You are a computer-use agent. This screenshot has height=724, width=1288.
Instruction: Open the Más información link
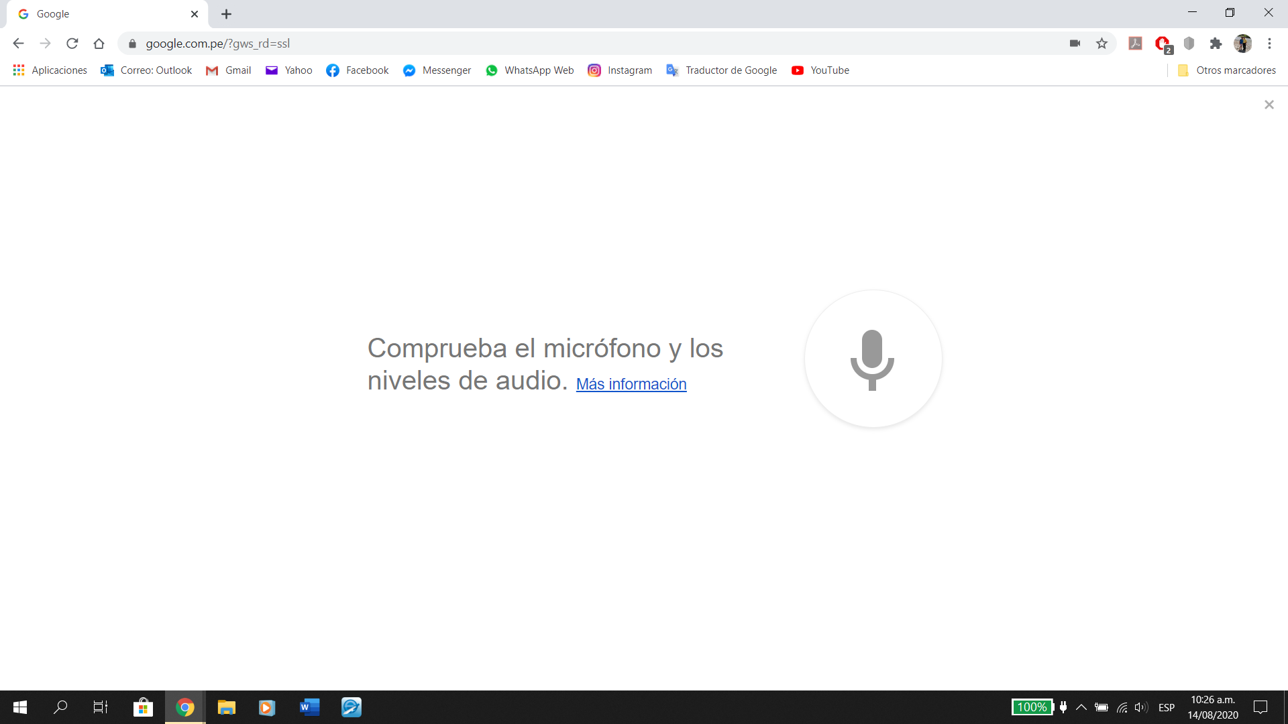click(631, 384)
